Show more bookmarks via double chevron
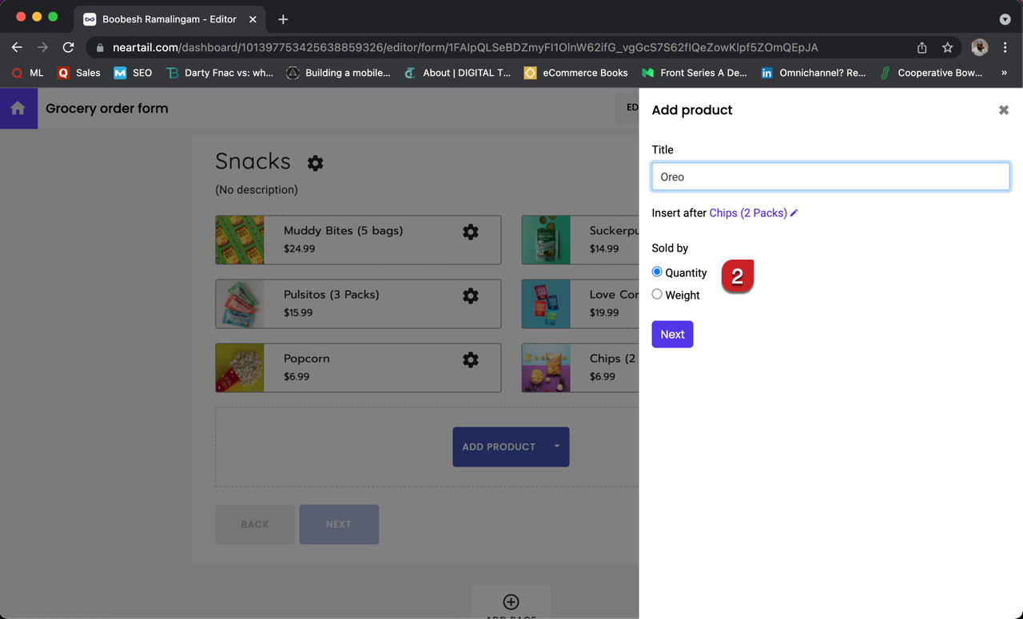Viewport: 1023px width, 619px height. coord(1004,73)
